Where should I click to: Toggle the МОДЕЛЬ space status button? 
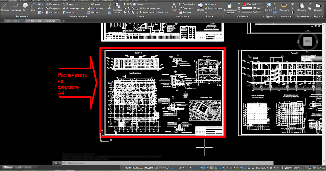coord(149,168)
